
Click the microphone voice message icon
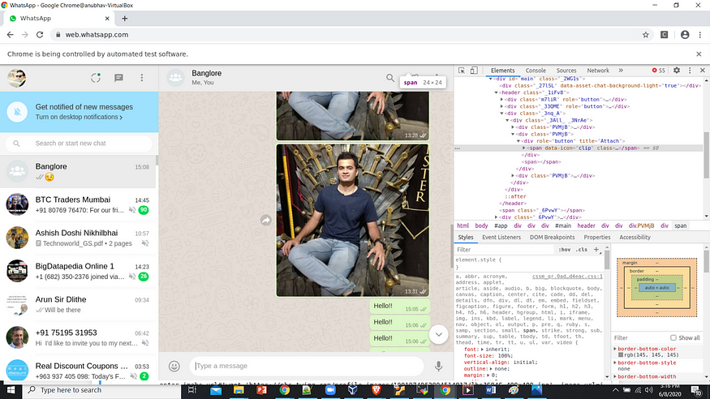coord(438,366)
